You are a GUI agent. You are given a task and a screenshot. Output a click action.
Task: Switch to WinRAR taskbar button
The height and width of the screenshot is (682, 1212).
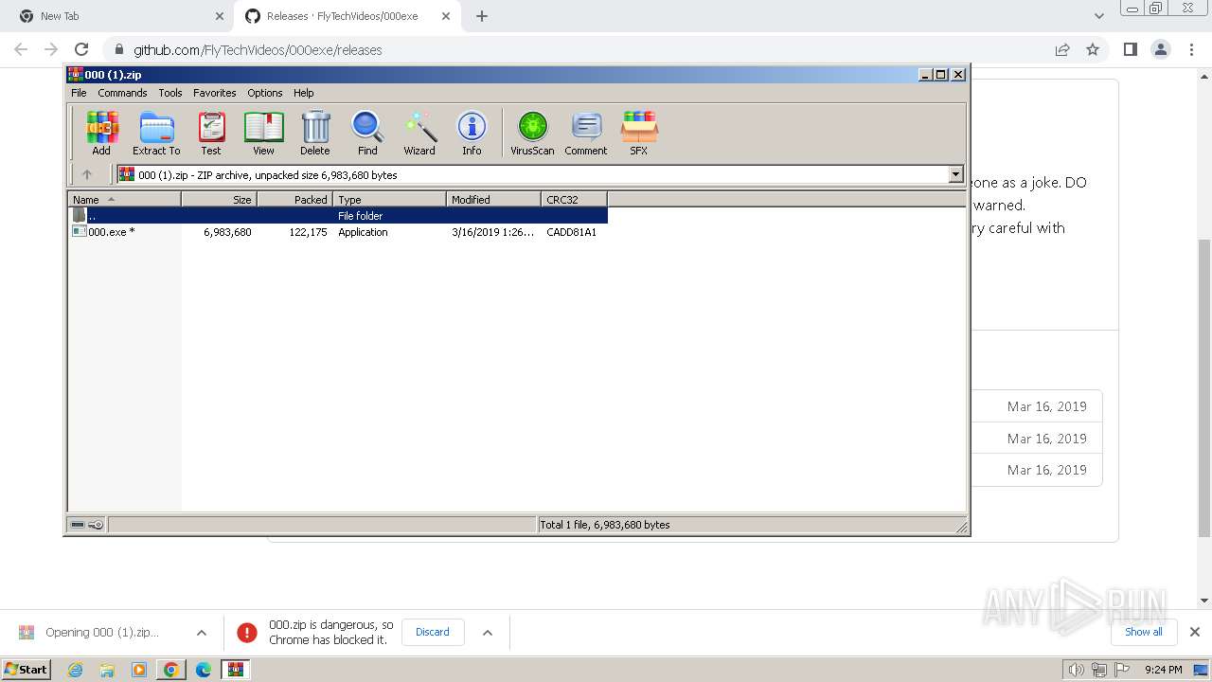coord(236,670)
